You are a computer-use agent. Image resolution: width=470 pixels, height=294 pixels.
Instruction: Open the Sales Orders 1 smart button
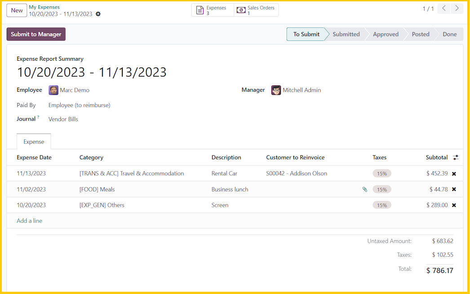coord(256,10)
